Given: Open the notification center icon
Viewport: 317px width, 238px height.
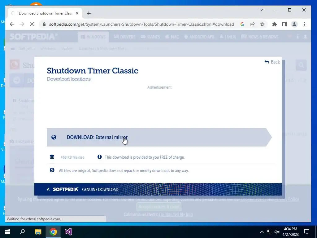Looking at the screenshot, I should point(307,232).
